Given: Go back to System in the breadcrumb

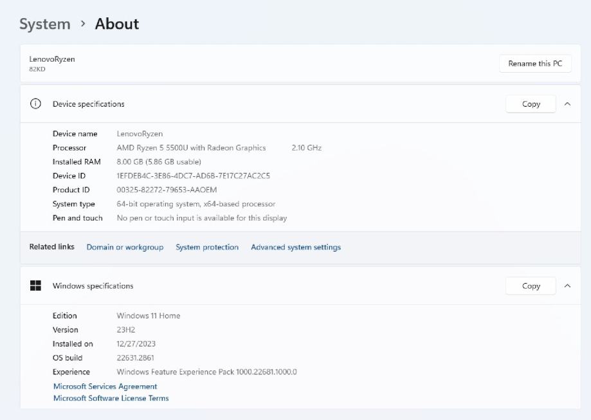Looking at the screenshot, I should point(44,24).
